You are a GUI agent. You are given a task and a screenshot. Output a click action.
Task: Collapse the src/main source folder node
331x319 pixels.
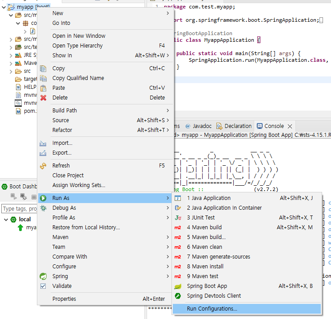11,15
